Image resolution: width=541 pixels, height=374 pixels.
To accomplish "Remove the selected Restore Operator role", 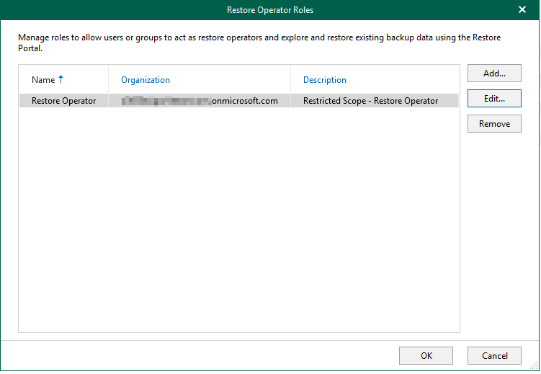I will pyautogui.click(x=493, y=124).
